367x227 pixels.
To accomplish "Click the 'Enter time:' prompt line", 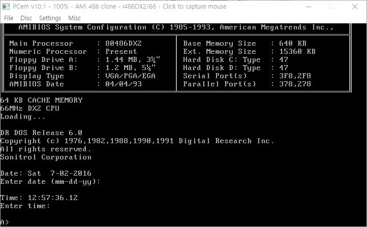I will click(x=25, y=206).
